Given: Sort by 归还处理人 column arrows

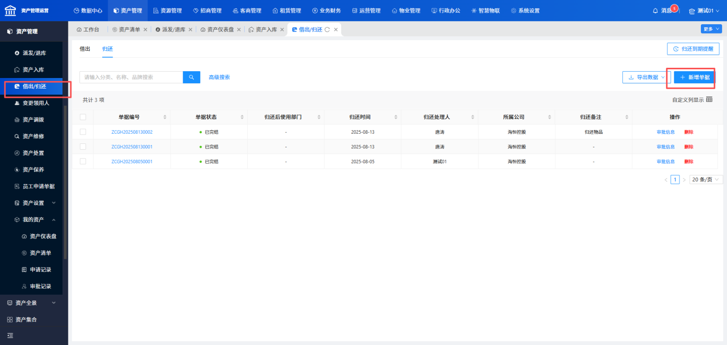Looking at the screenshot, I should click(x=473, y=117).
